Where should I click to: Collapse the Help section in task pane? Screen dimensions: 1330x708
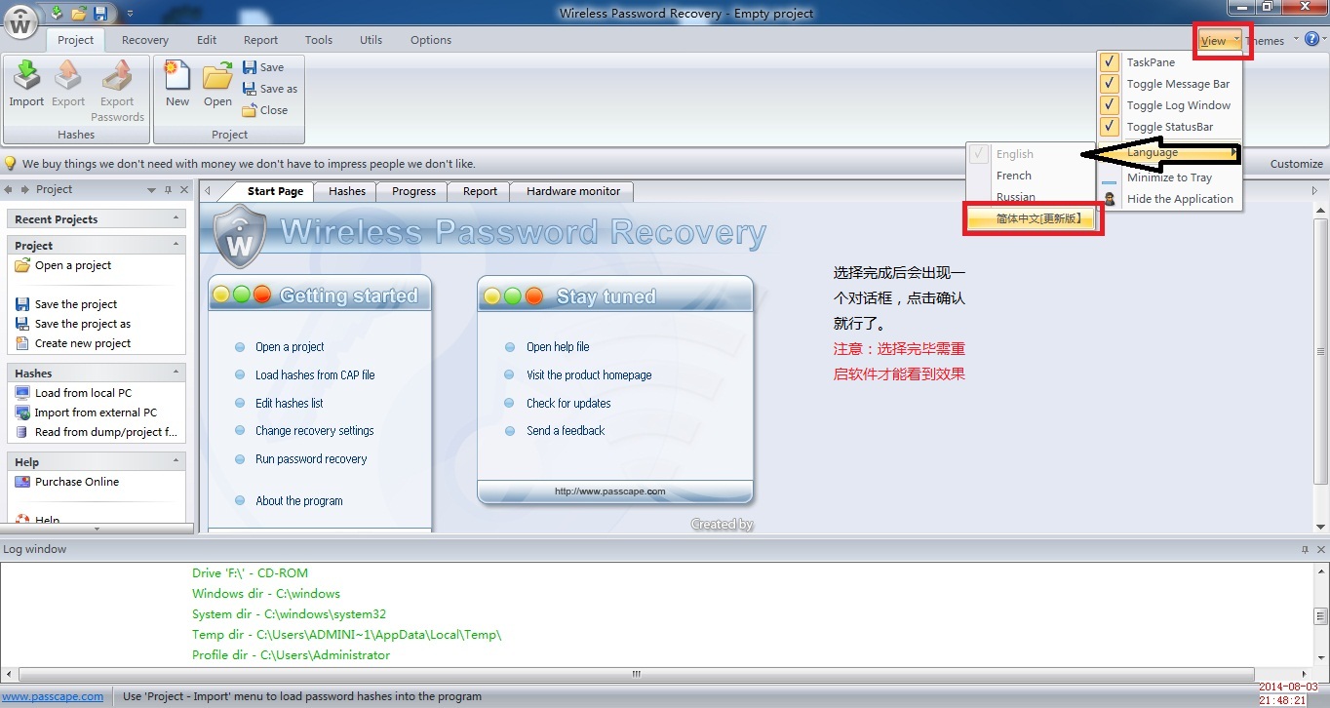pyautogui.click(x=176, y=460)
